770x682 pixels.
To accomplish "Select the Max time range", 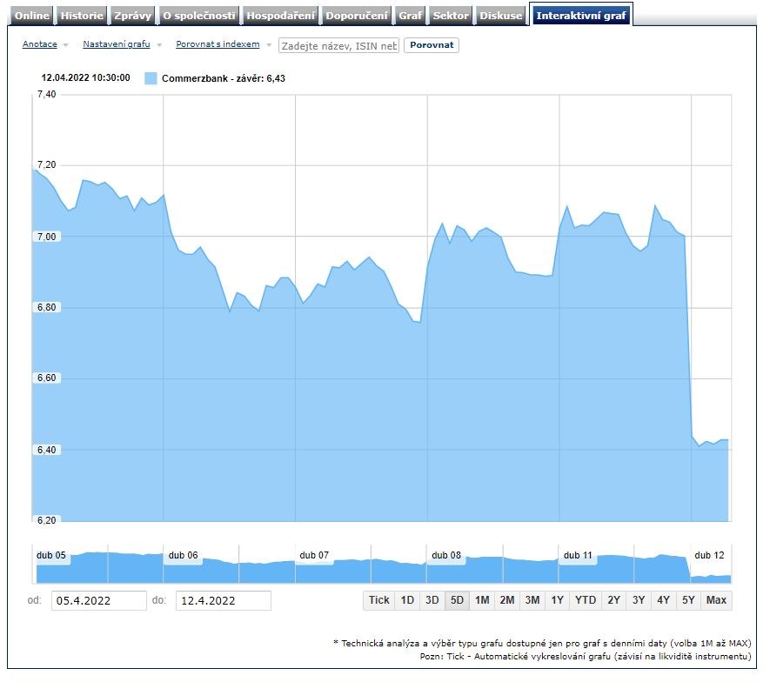I will (716, 600).
